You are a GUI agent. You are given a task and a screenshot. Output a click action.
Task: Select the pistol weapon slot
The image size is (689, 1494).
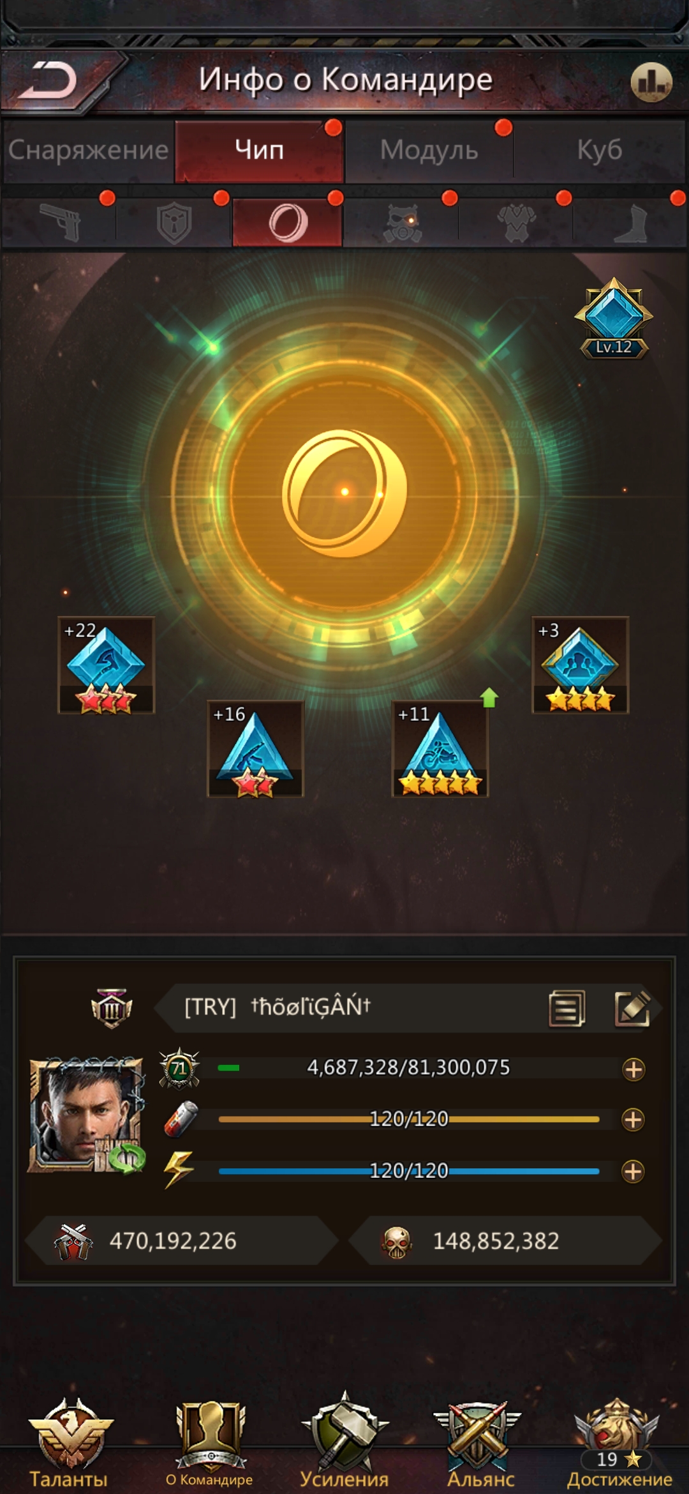(60, 222)
